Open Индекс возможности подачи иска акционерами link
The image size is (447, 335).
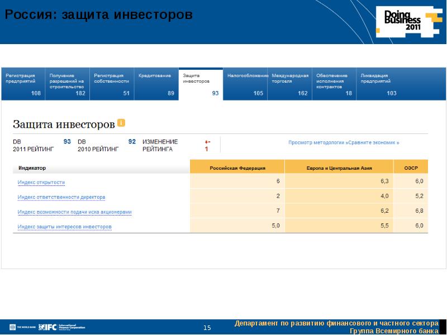[75, 212]
